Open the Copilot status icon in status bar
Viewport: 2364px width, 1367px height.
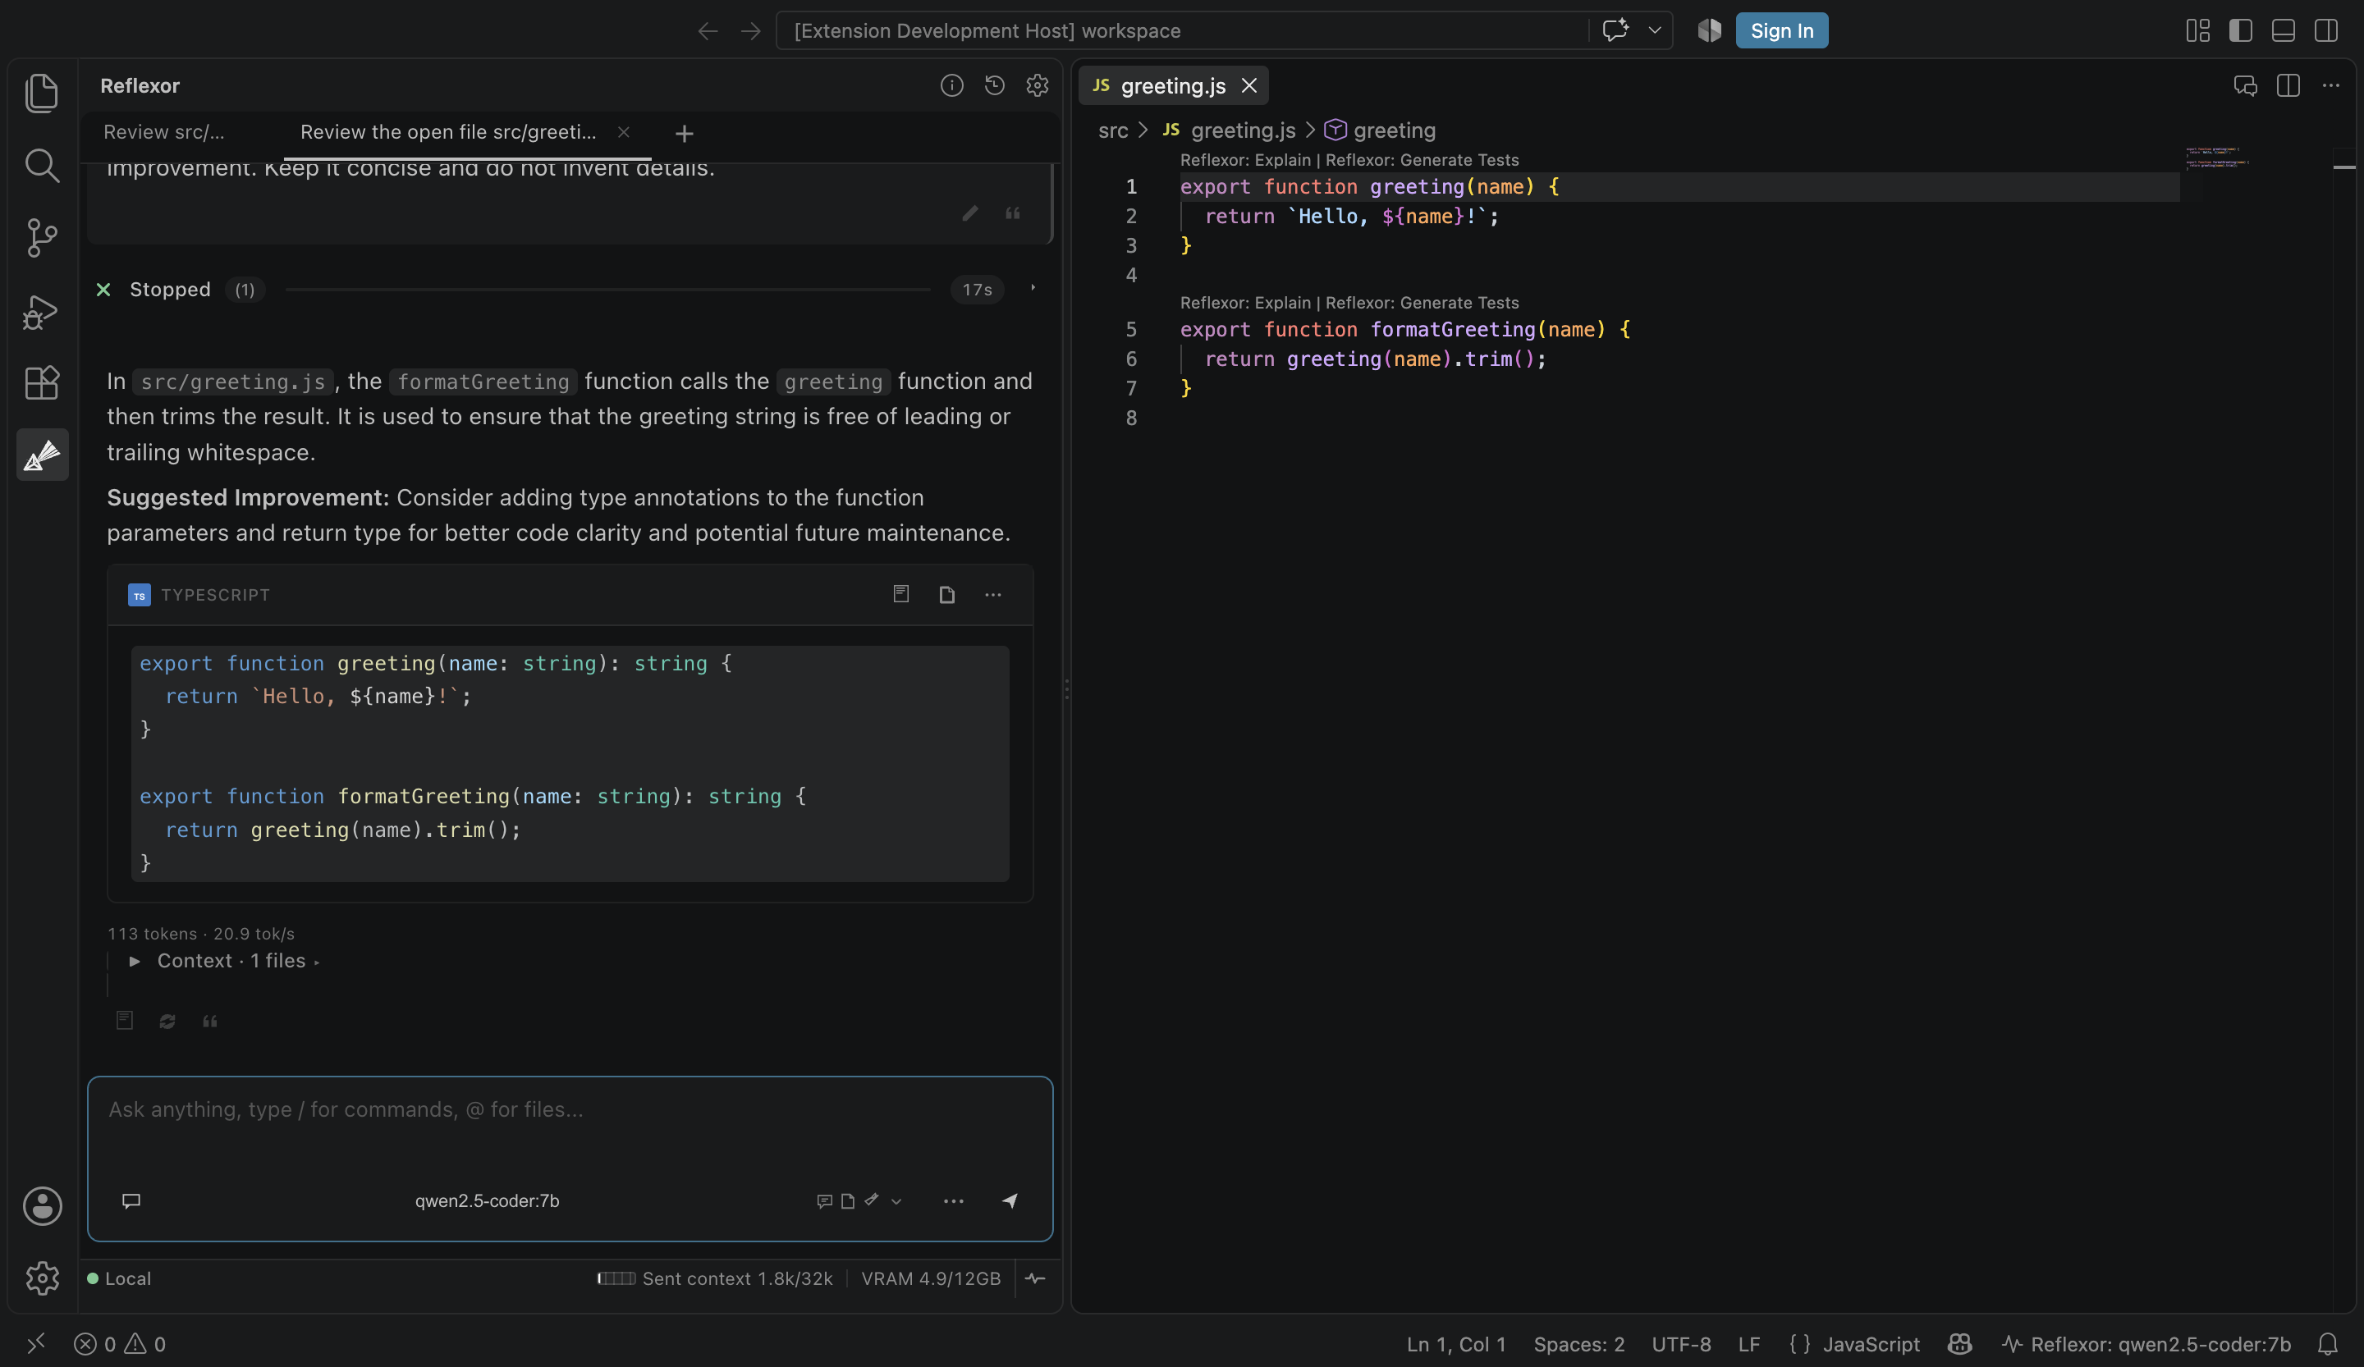[1959, 1343]
